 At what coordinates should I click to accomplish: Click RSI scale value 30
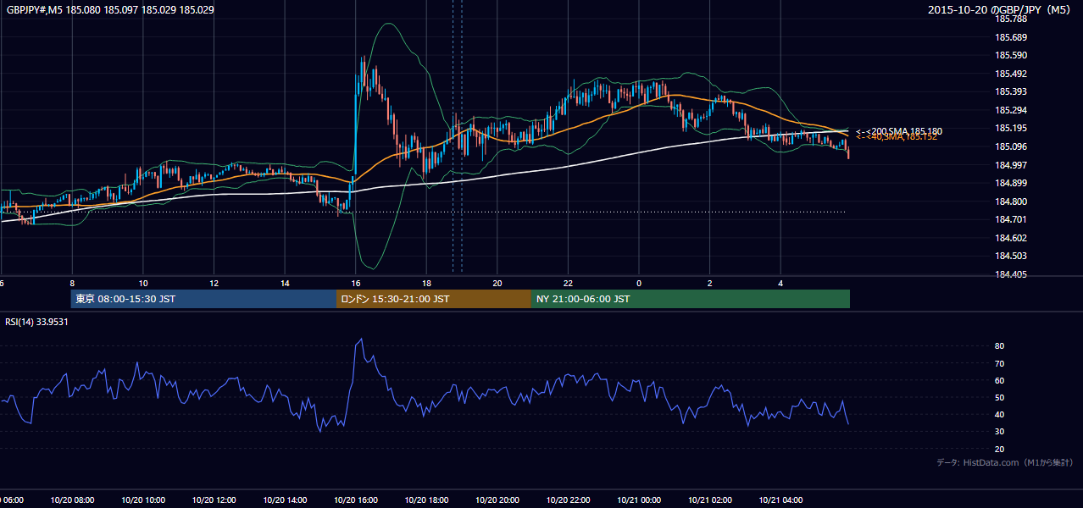[1000, 432]
